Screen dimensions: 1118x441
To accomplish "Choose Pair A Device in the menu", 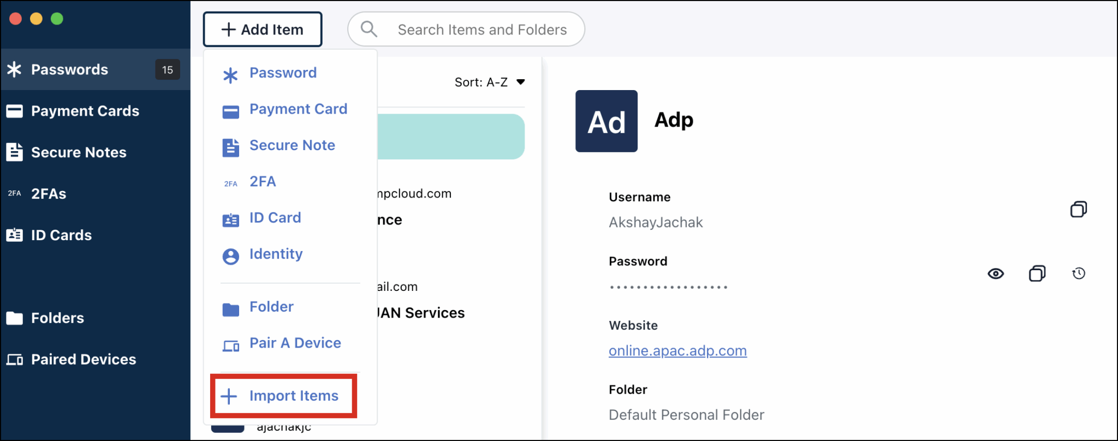I will point(295,343).
